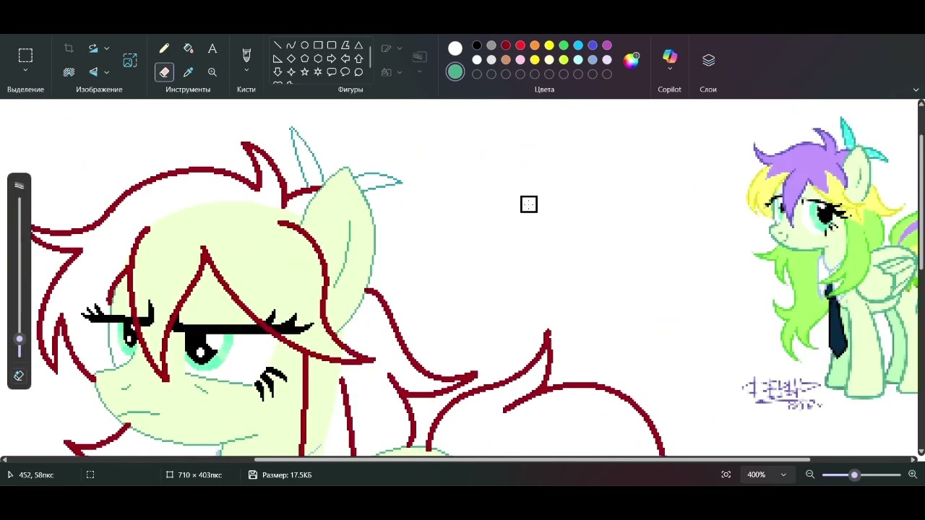
Task: Click the zoom out minus button
Action: click(810, 474)
